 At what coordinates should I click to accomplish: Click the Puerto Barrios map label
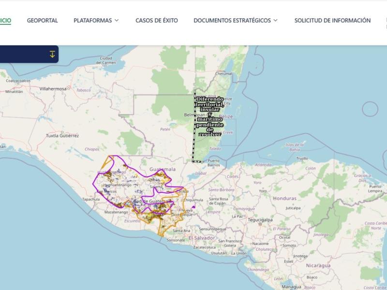213,163
